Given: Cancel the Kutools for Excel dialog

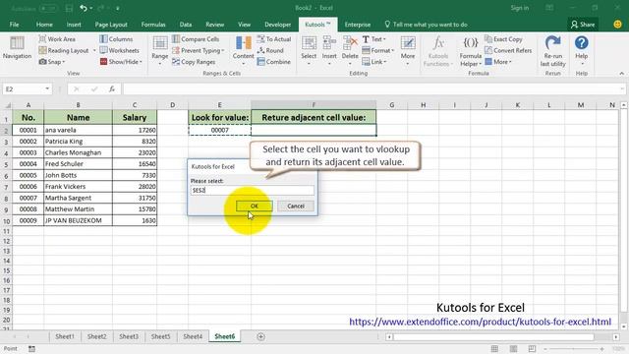Looking at the screenshot, I should (296, 206).
